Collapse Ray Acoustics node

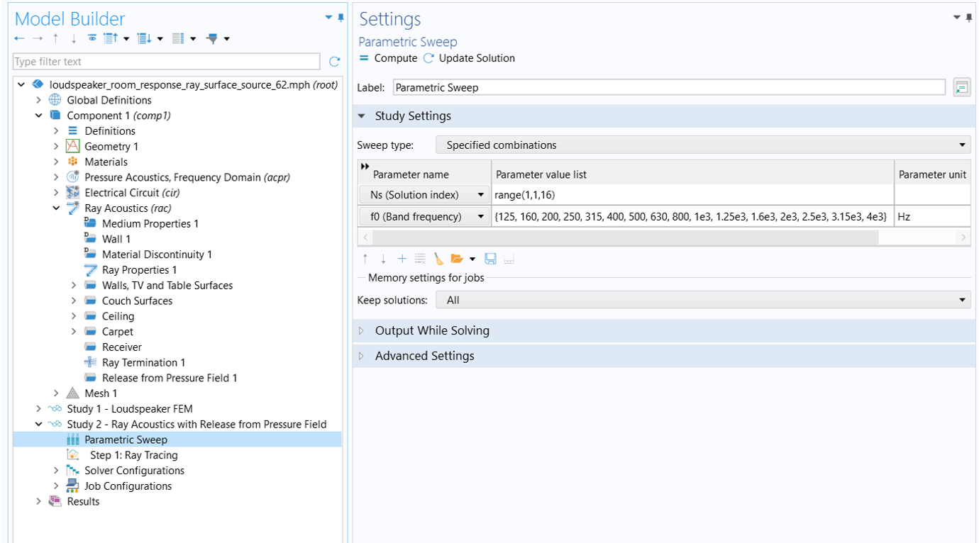point(57,208)
